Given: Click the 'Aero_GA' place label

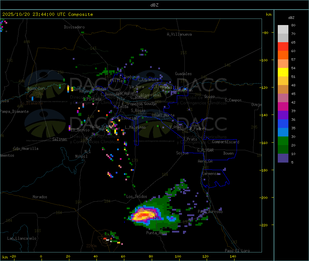Looking at the screenshot, I should [205, 161].
